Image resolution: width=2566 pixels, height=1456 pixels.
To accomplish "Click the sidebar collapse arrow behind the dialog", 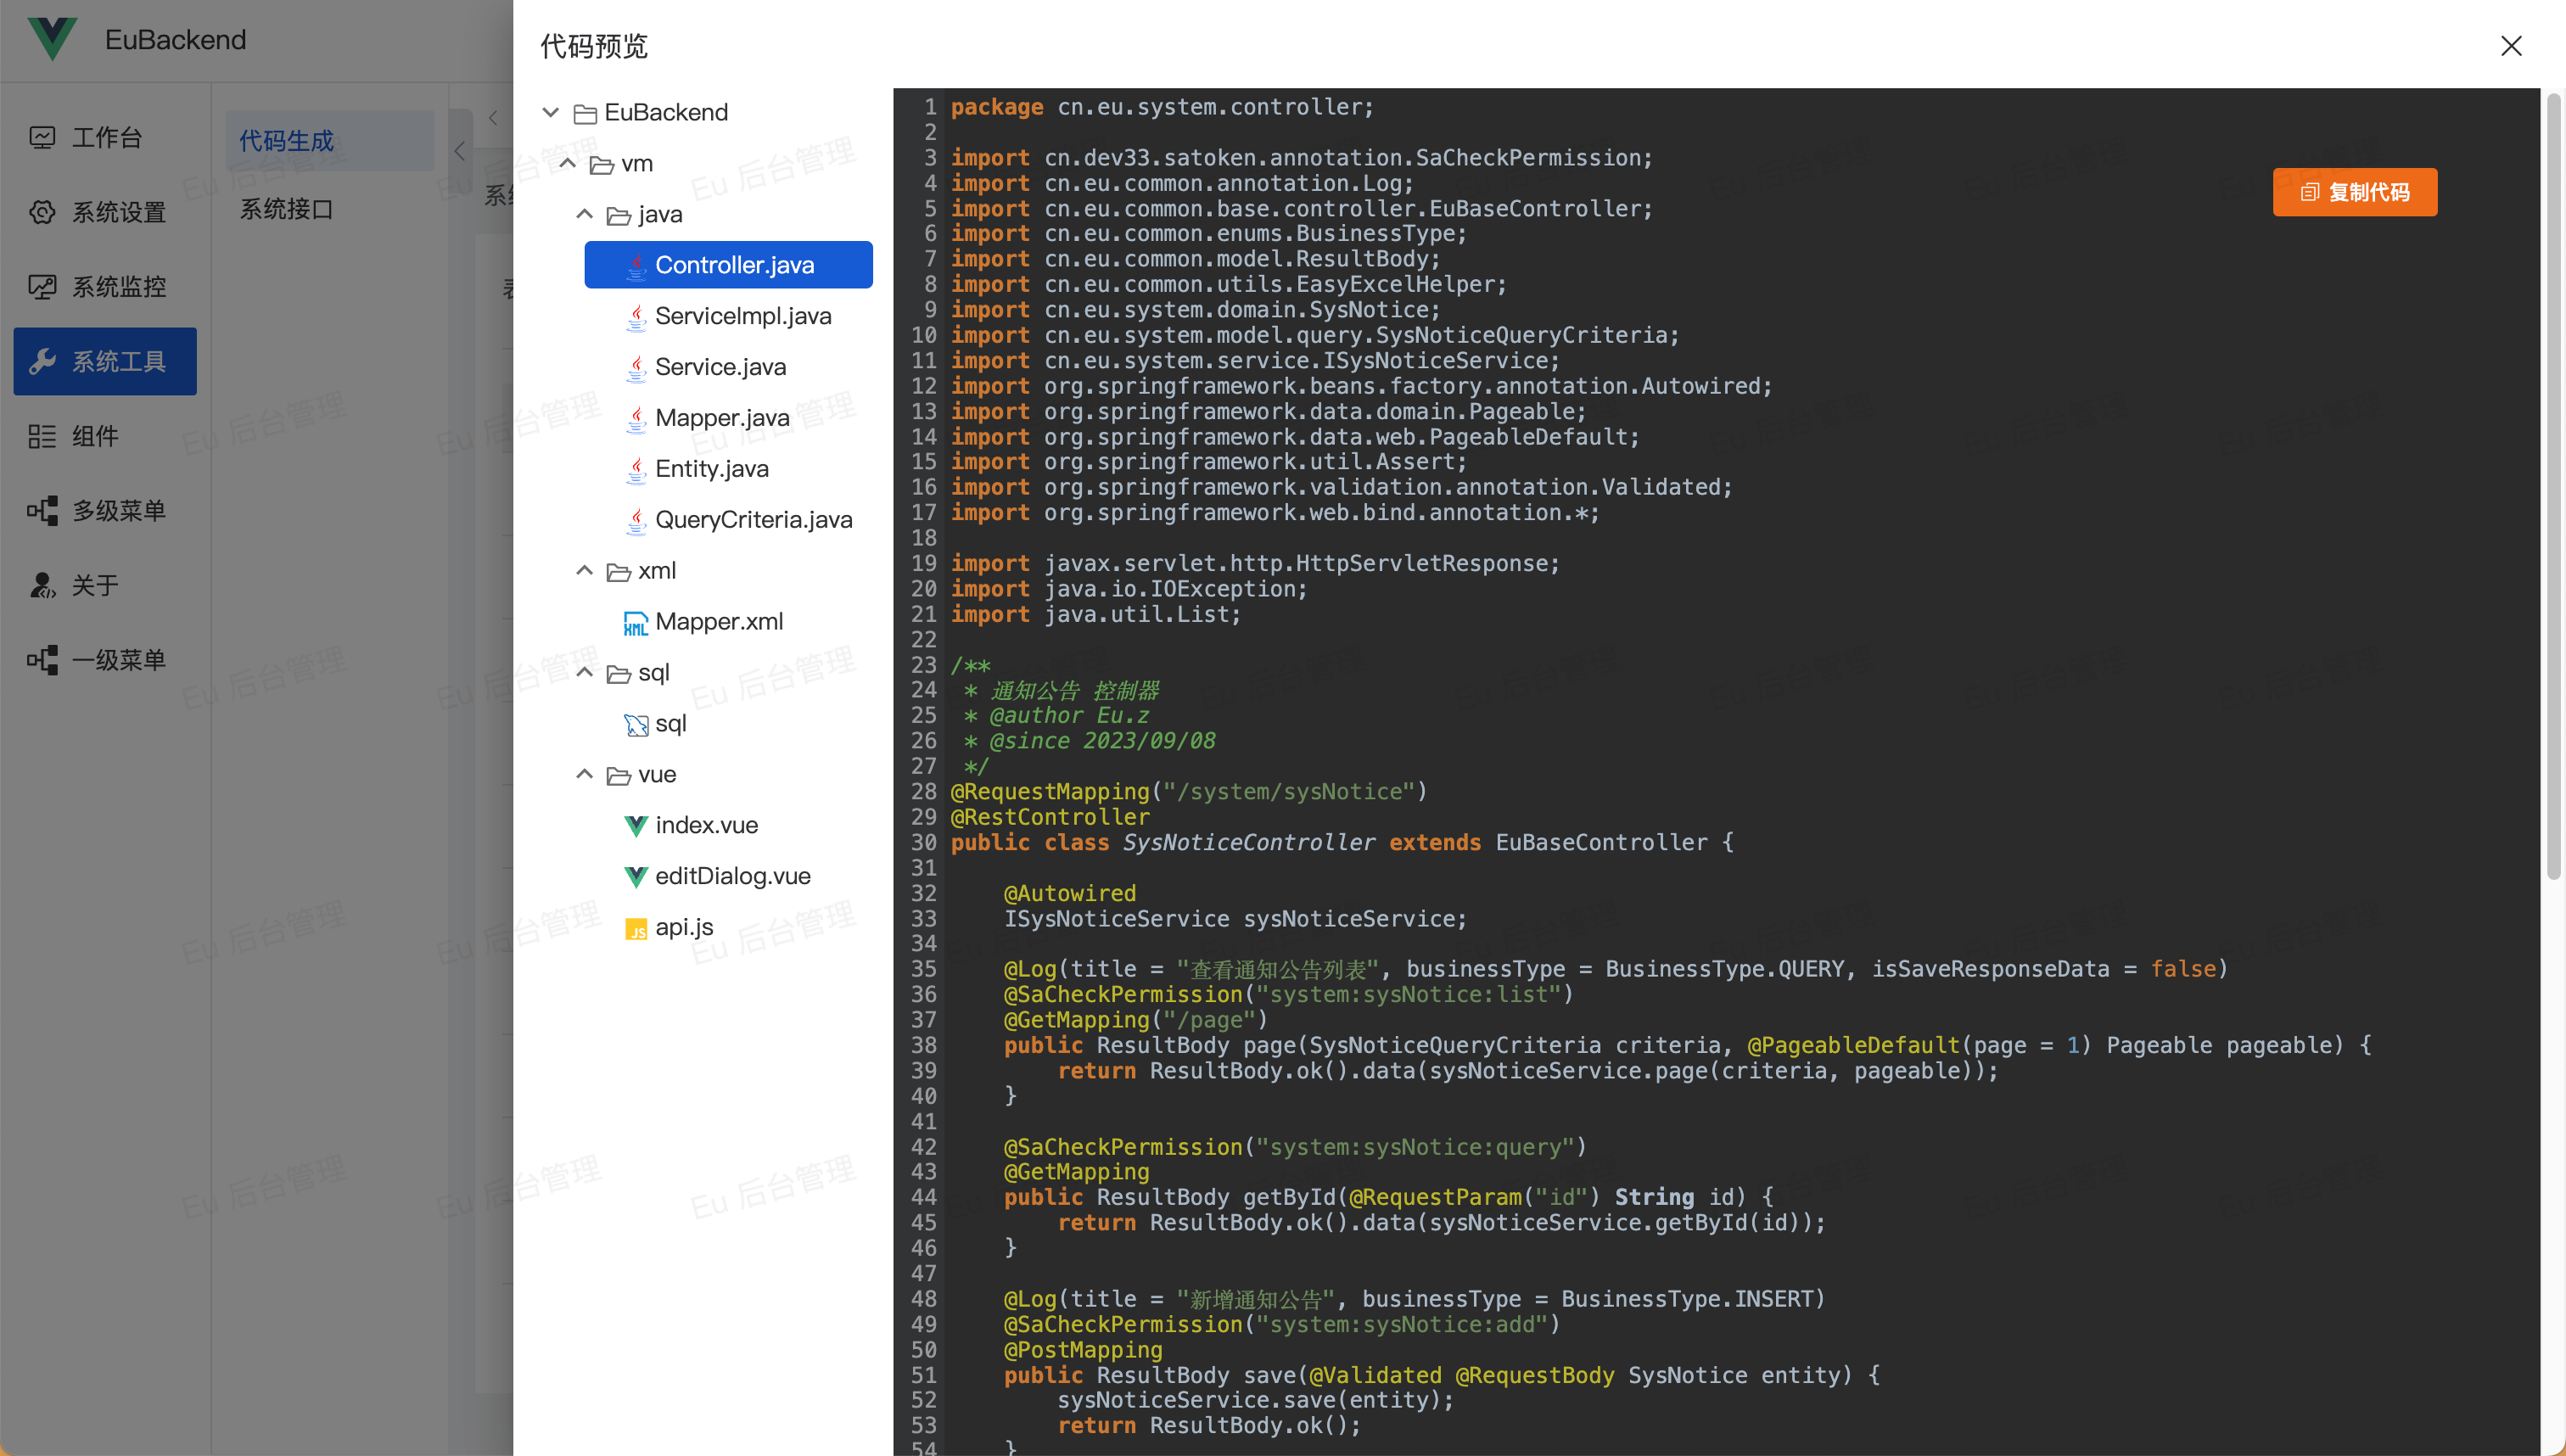I will pos(460,151).
